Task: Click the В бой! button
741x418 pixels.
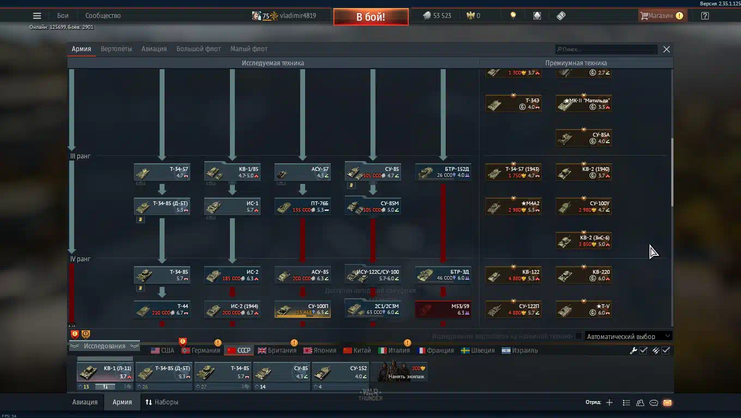Action: 371,17
